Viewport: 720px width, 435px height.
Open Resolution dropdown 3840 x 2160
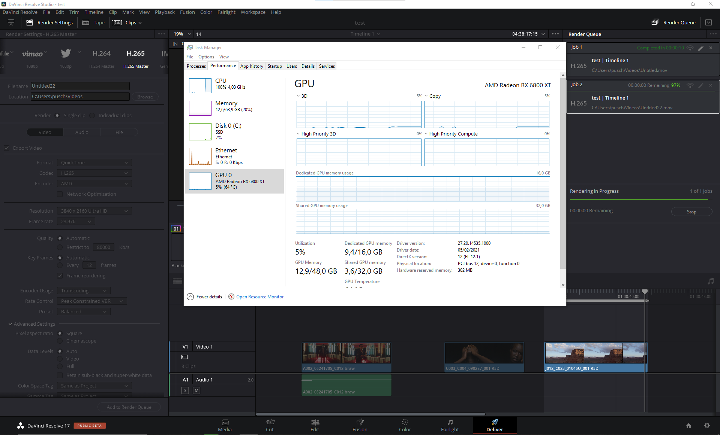[94, 211]
